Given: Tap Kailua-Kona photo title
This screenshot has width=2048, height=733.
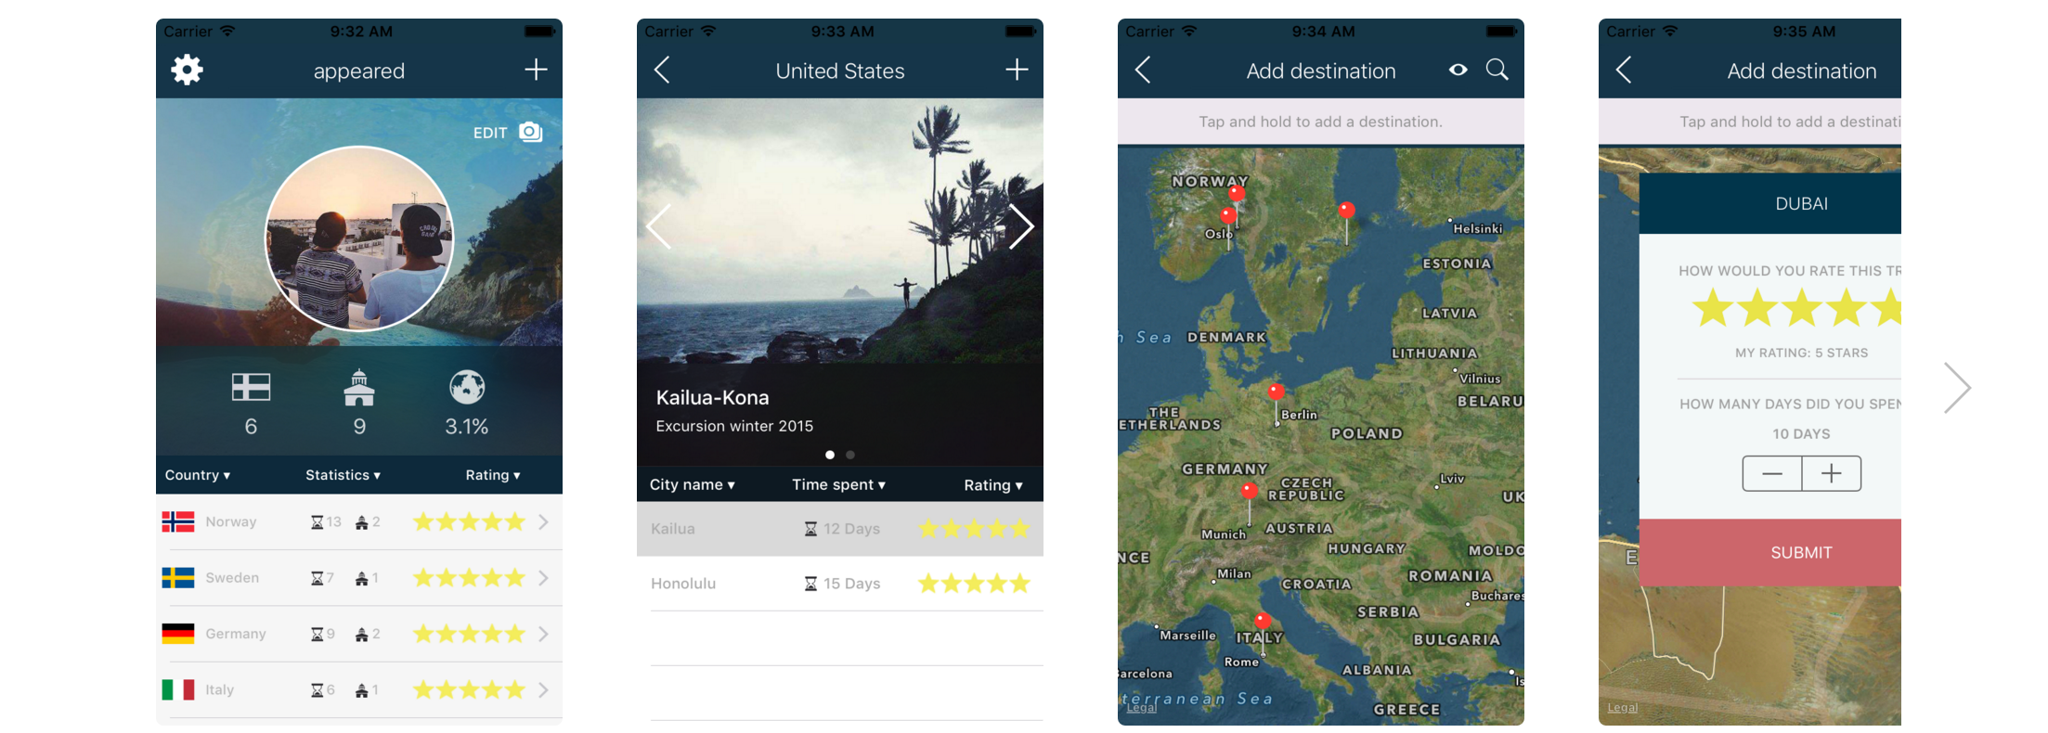Looking at the screenshot, I should point(712,397).
